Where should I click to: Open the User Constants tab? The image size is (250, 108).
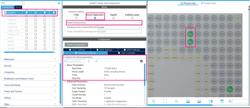point(126,53)
